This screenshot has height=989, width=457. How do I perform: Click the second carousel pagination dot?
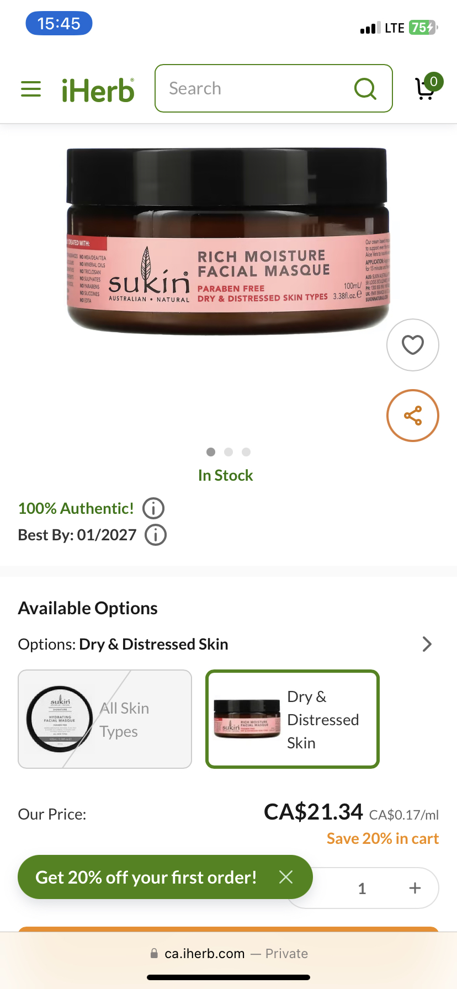[x=228, y=451]
